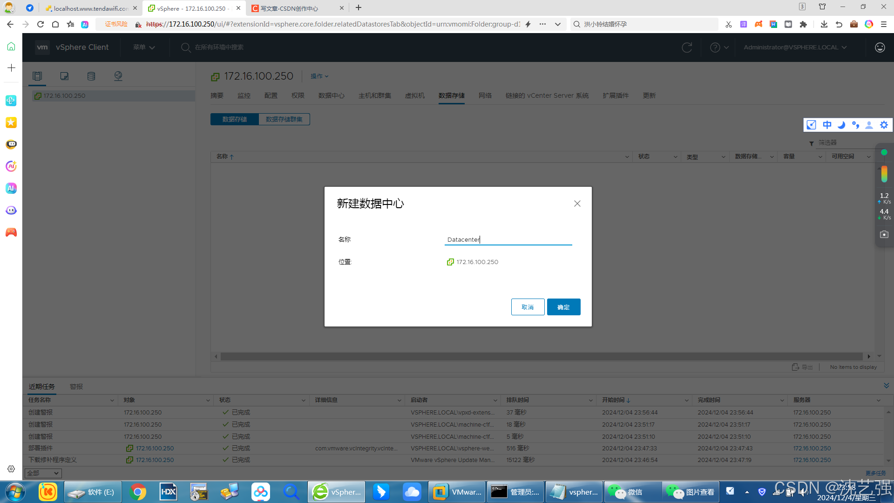Click the 确定 button in dialog
Image resolution: width=894 pixels, height=503 pixels.
coord(563,307)
